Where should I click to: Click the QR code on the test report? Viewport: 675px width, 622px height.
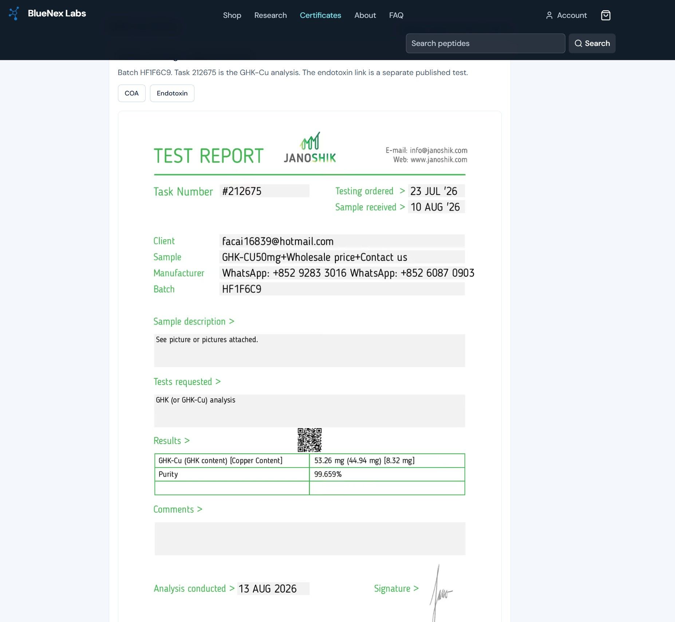pyautogui.click(x=309, y=440)
